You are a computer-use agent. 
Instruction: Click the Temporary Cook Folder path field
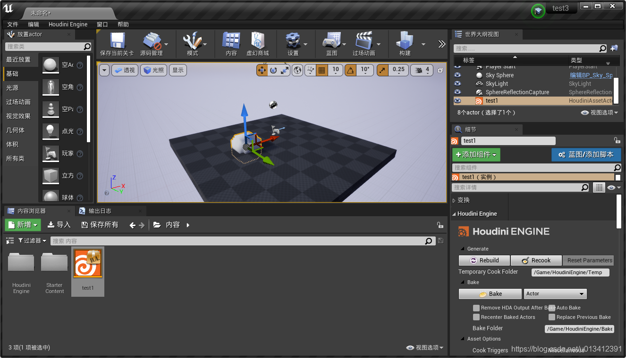[570, 272]
